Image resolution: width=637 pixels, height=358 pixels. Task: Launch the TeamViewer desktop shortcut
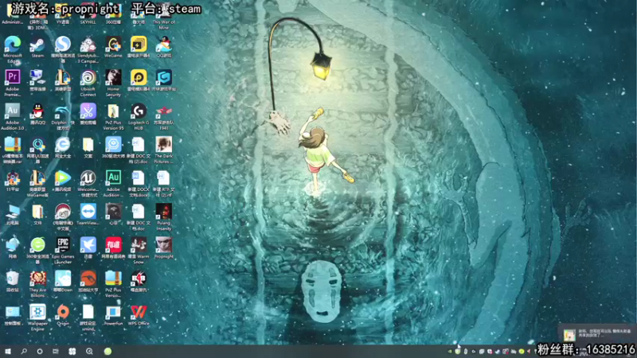[x=88, y=215]
